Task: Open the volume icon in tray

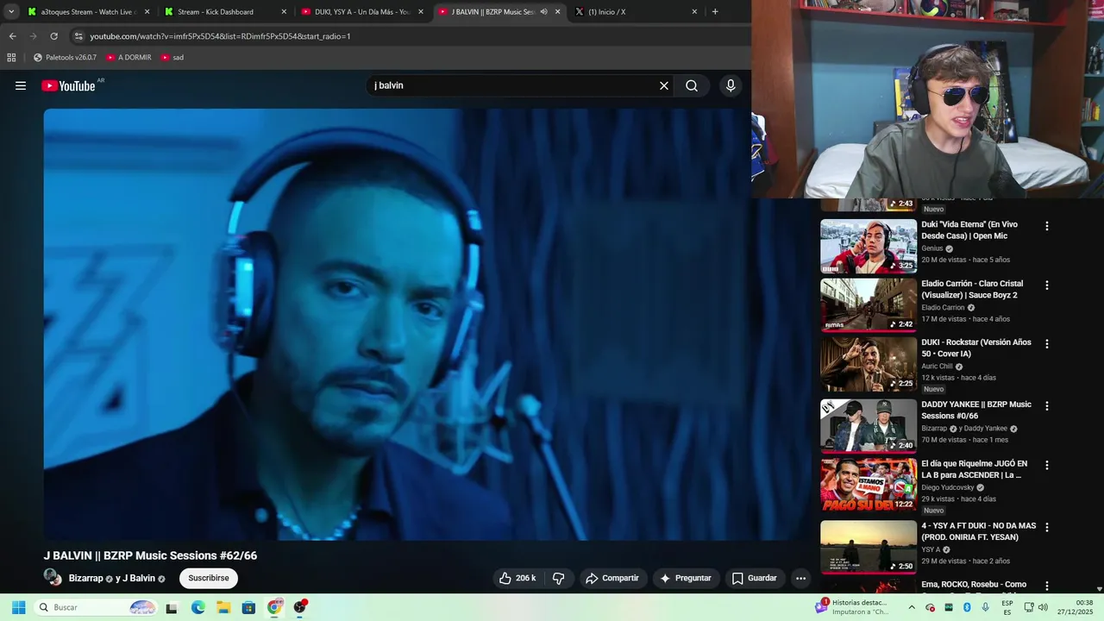Action: pyautogui.click(x=1042, y=607)
